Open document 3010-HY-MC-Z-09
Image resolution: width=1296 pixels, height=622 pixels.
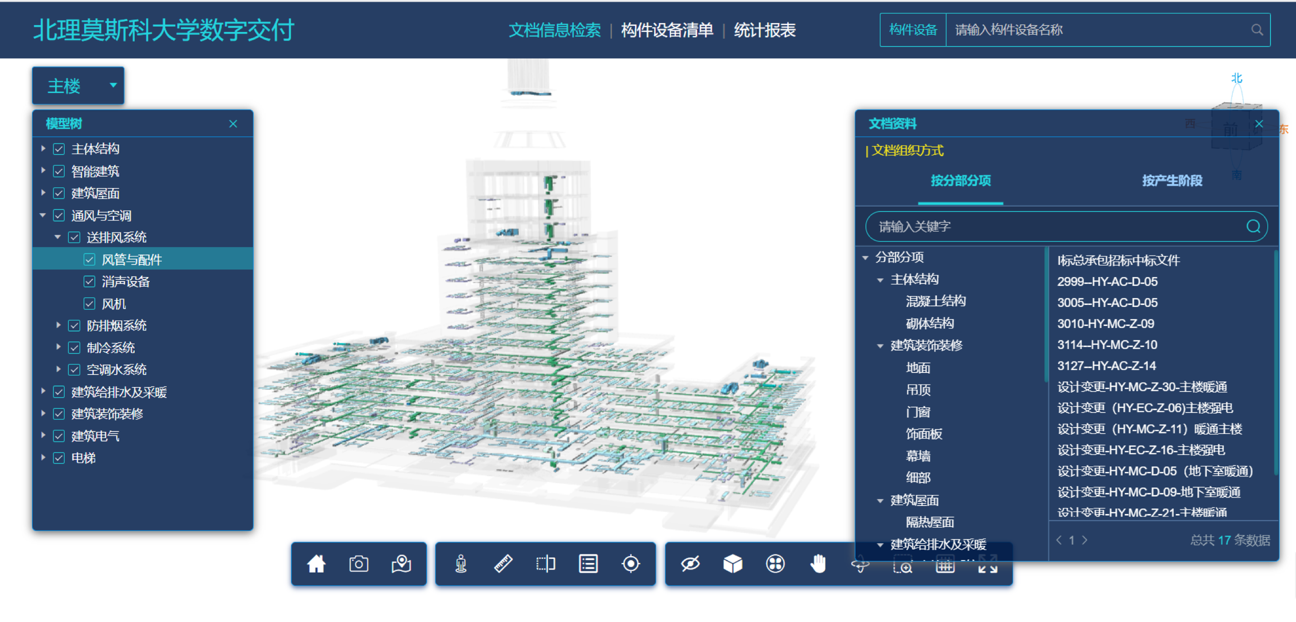coord(1106,324)
